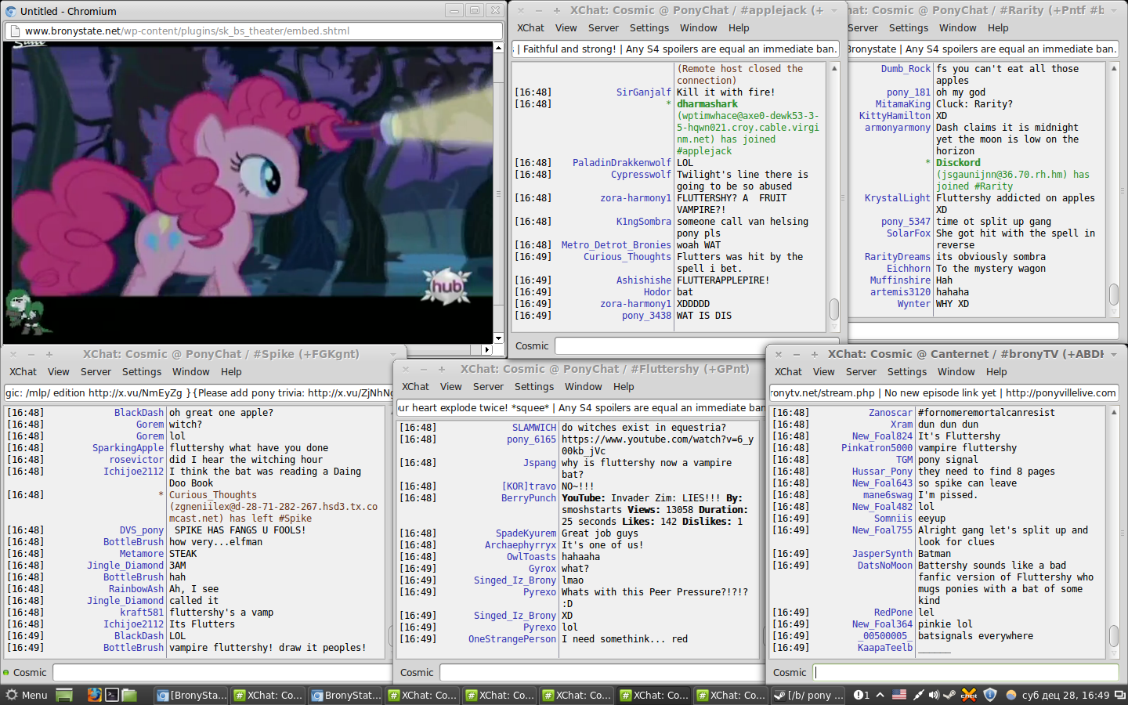Open the #applejack title bar dropdown arrow
The image size is (1128, 705).
click(x=834, y=10)
